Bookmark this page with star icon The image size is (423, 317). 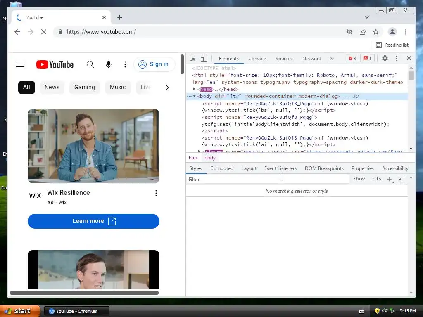tap(376, 32)
